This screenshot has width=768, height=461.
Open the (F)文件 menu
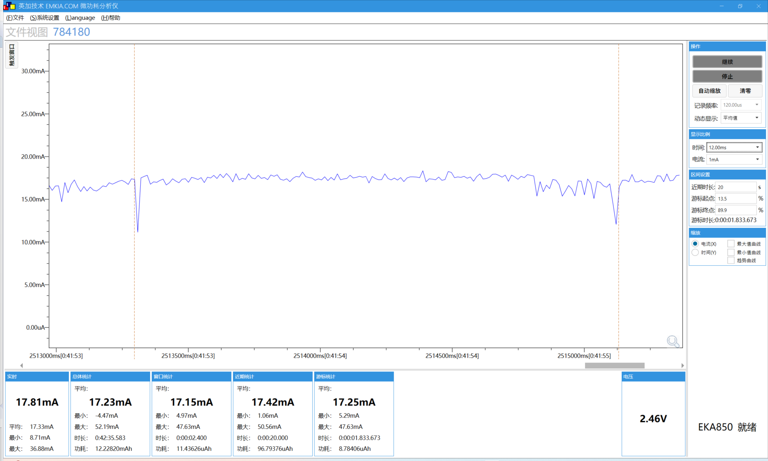[15, 18]
